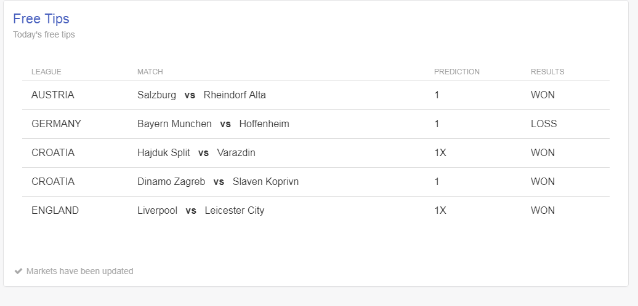Click Hajduk Split team name
Image resolution: width=638 pixels, height=306 pixels.
click(164, 152)
